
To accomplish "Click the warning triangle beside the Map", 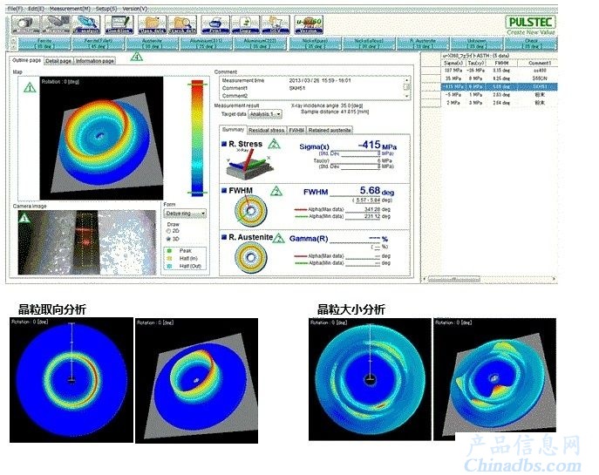I will 31,87.
